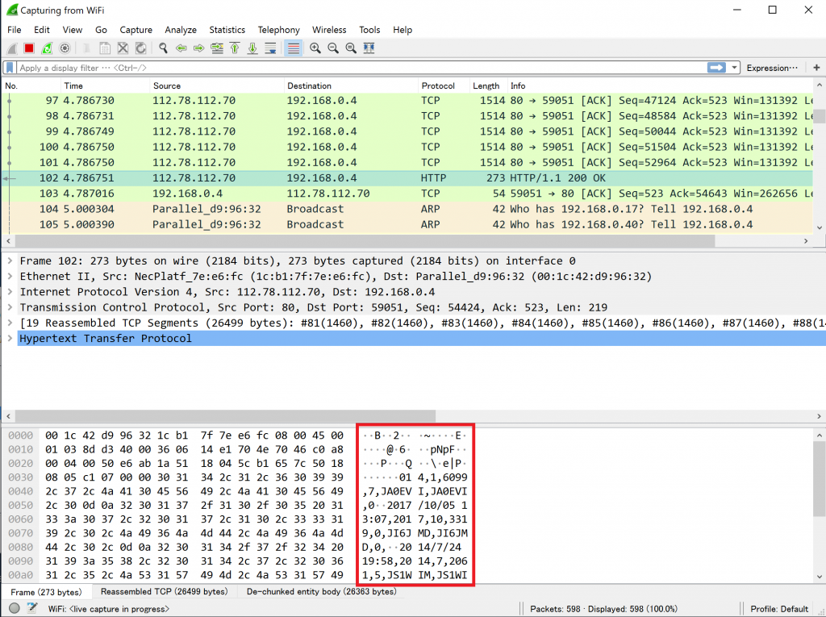Switch to Reassembled TCP (26499 bytes) tab
The height and width of the screenshot is (617, 826).
[165, 592]
